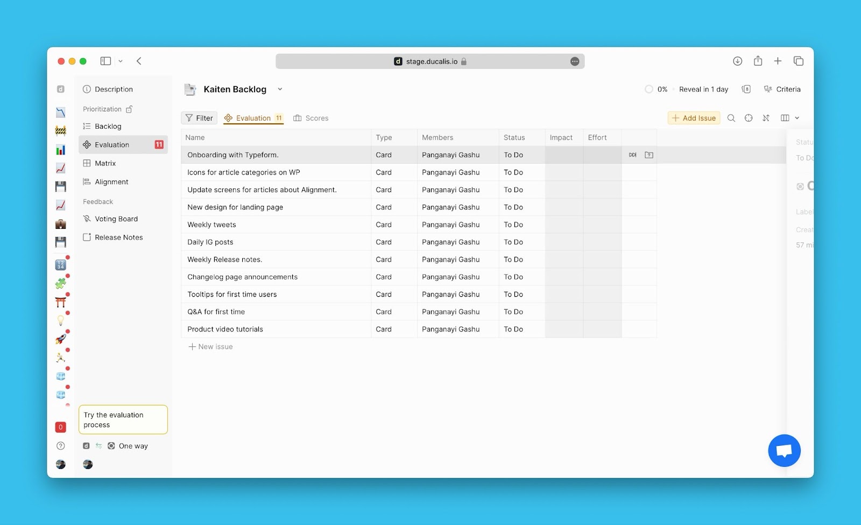Click the search magnifier icon in toolbar
This screenshot has height=525, width=861.
(731, 118)
